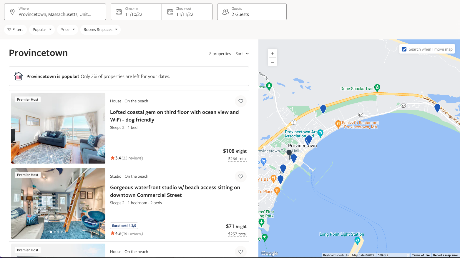Click the Check-in calendar icon
The image size is (460, 258).
click(119, 11)
